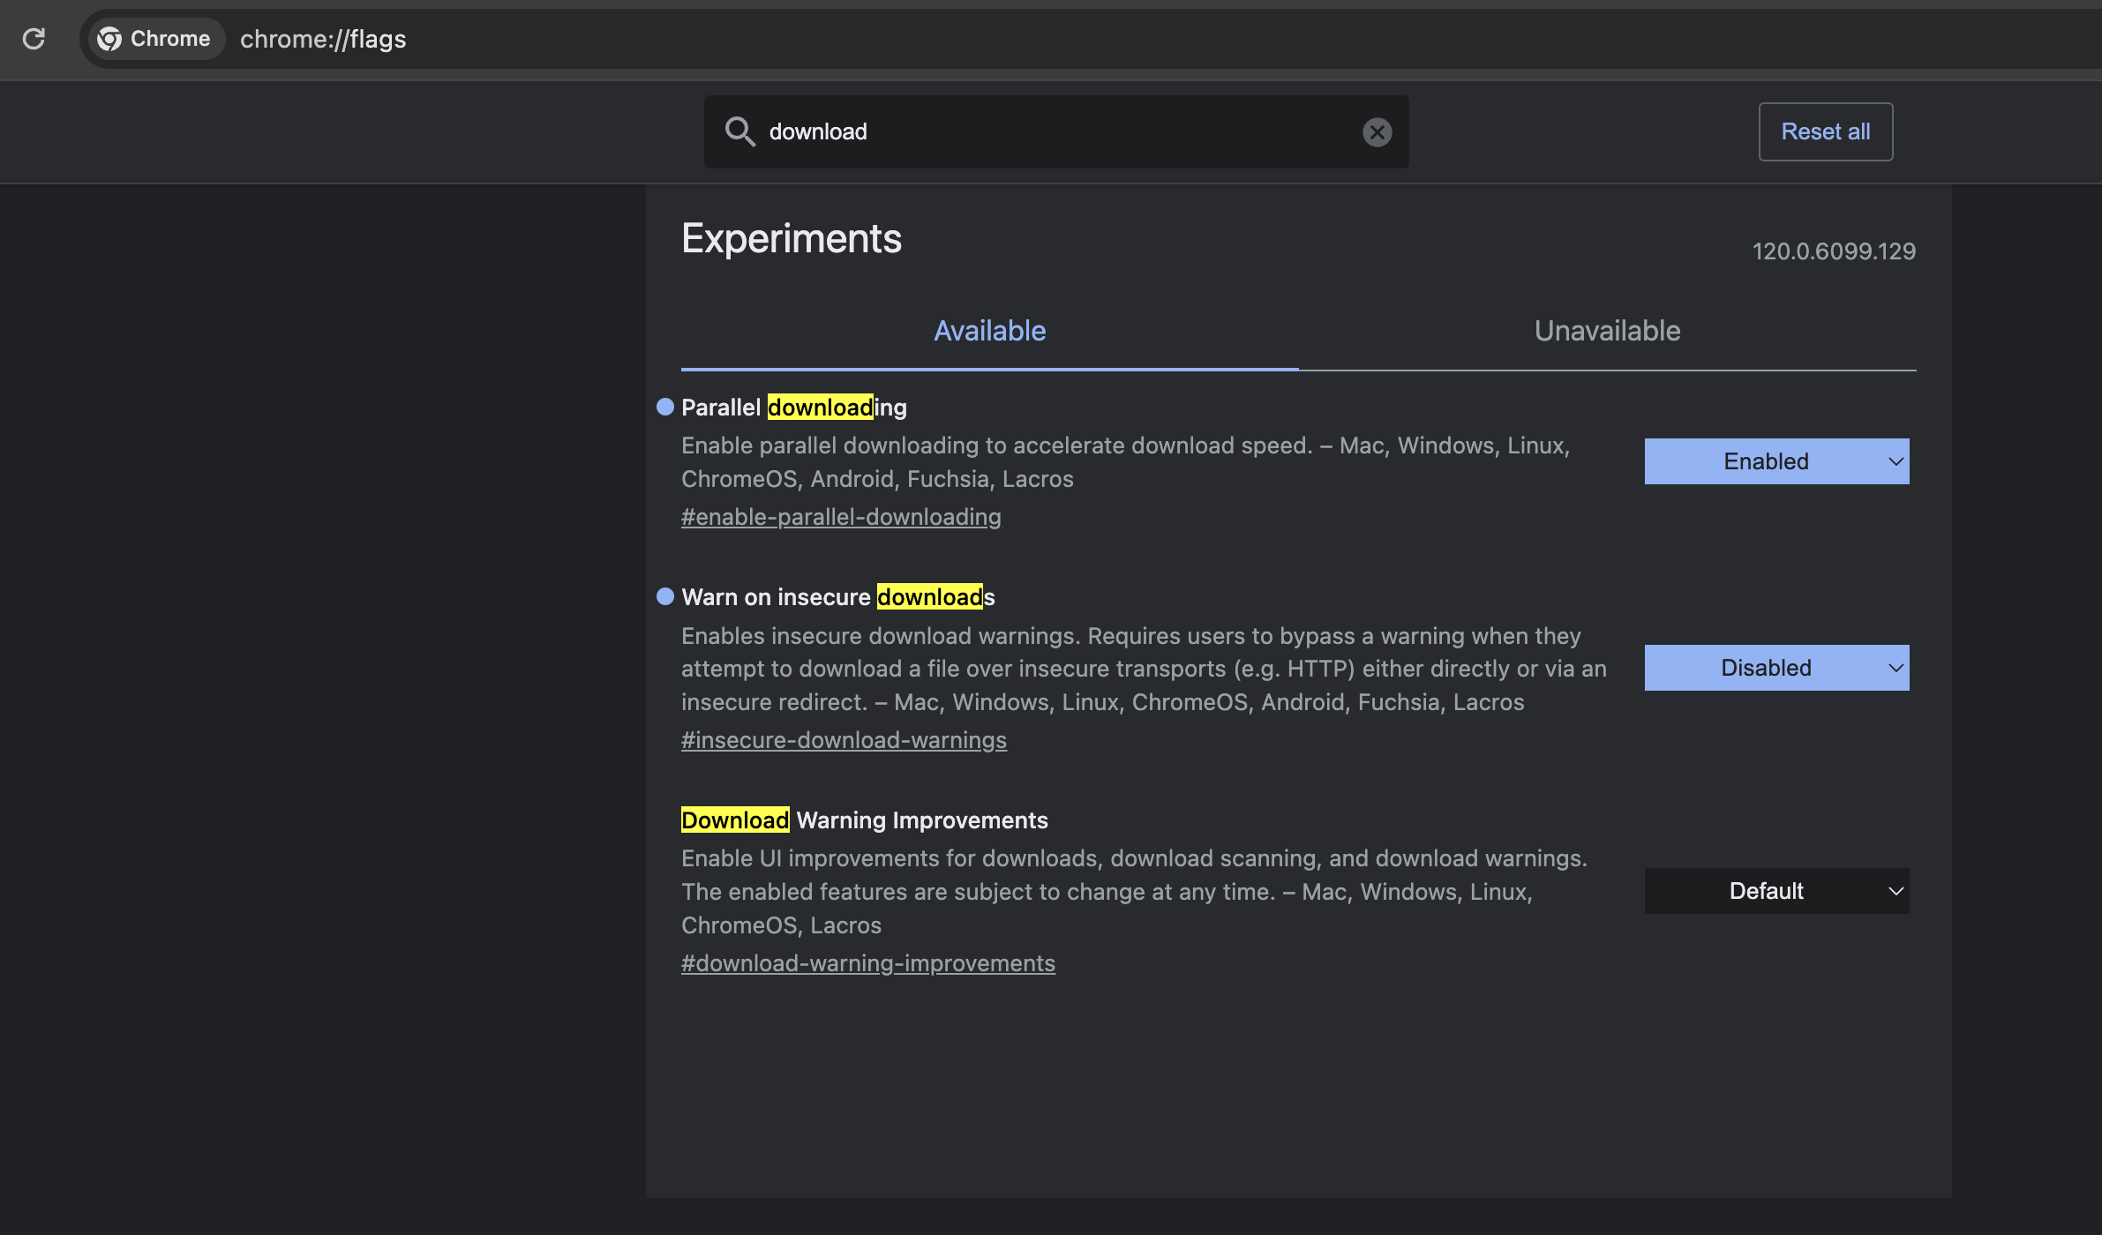Click the 'Enables insecure download warnings' description

(1144, 669)
